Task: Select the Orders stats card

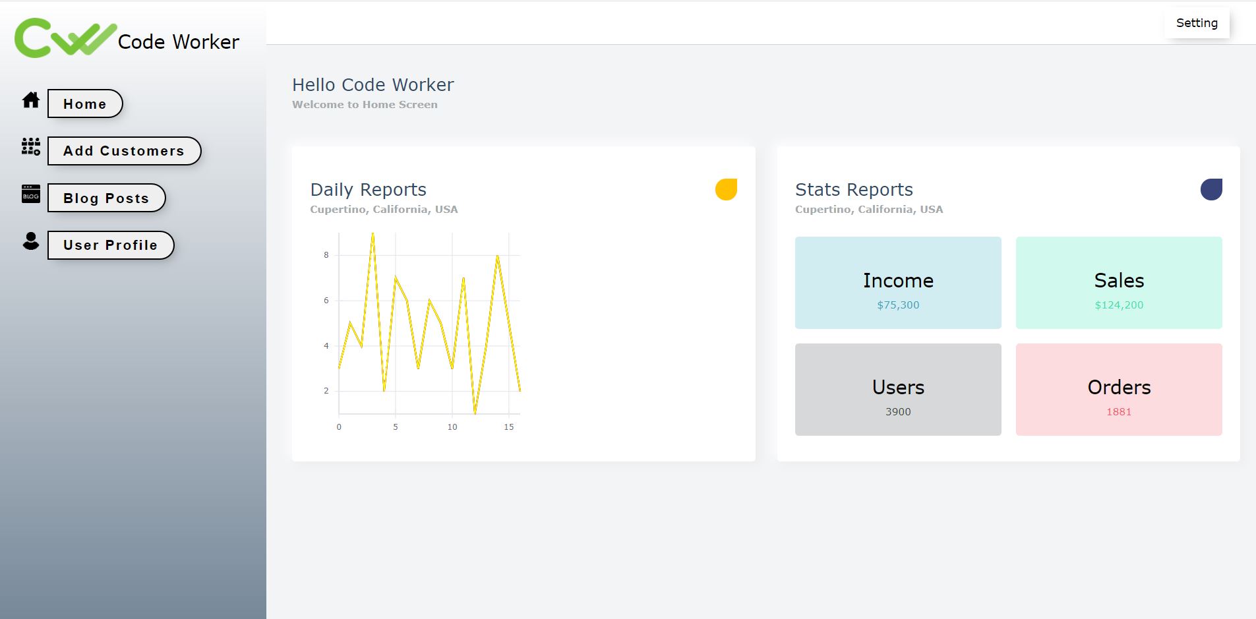Action: tap(1119, 390)
